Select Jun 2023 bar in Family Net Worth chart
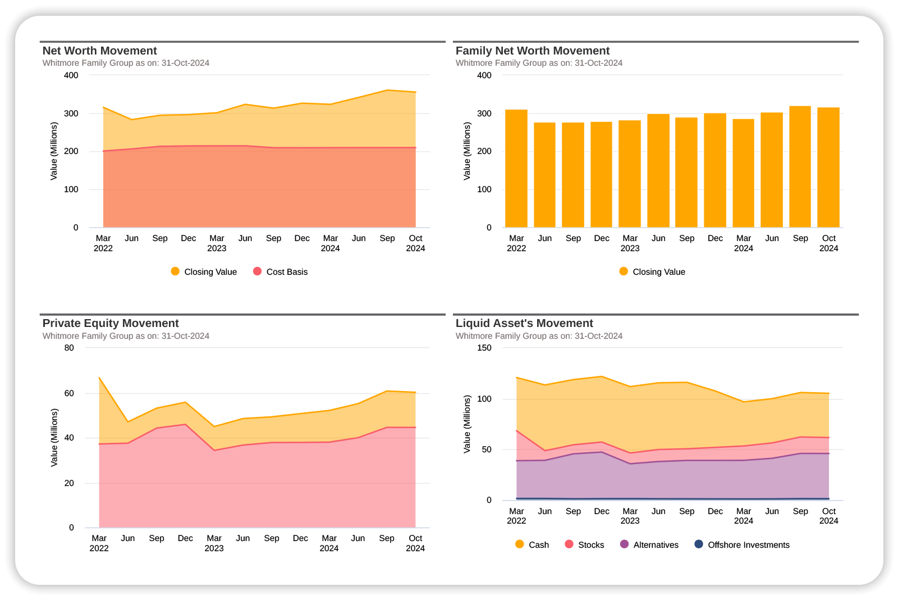 (x=658, y=171)
